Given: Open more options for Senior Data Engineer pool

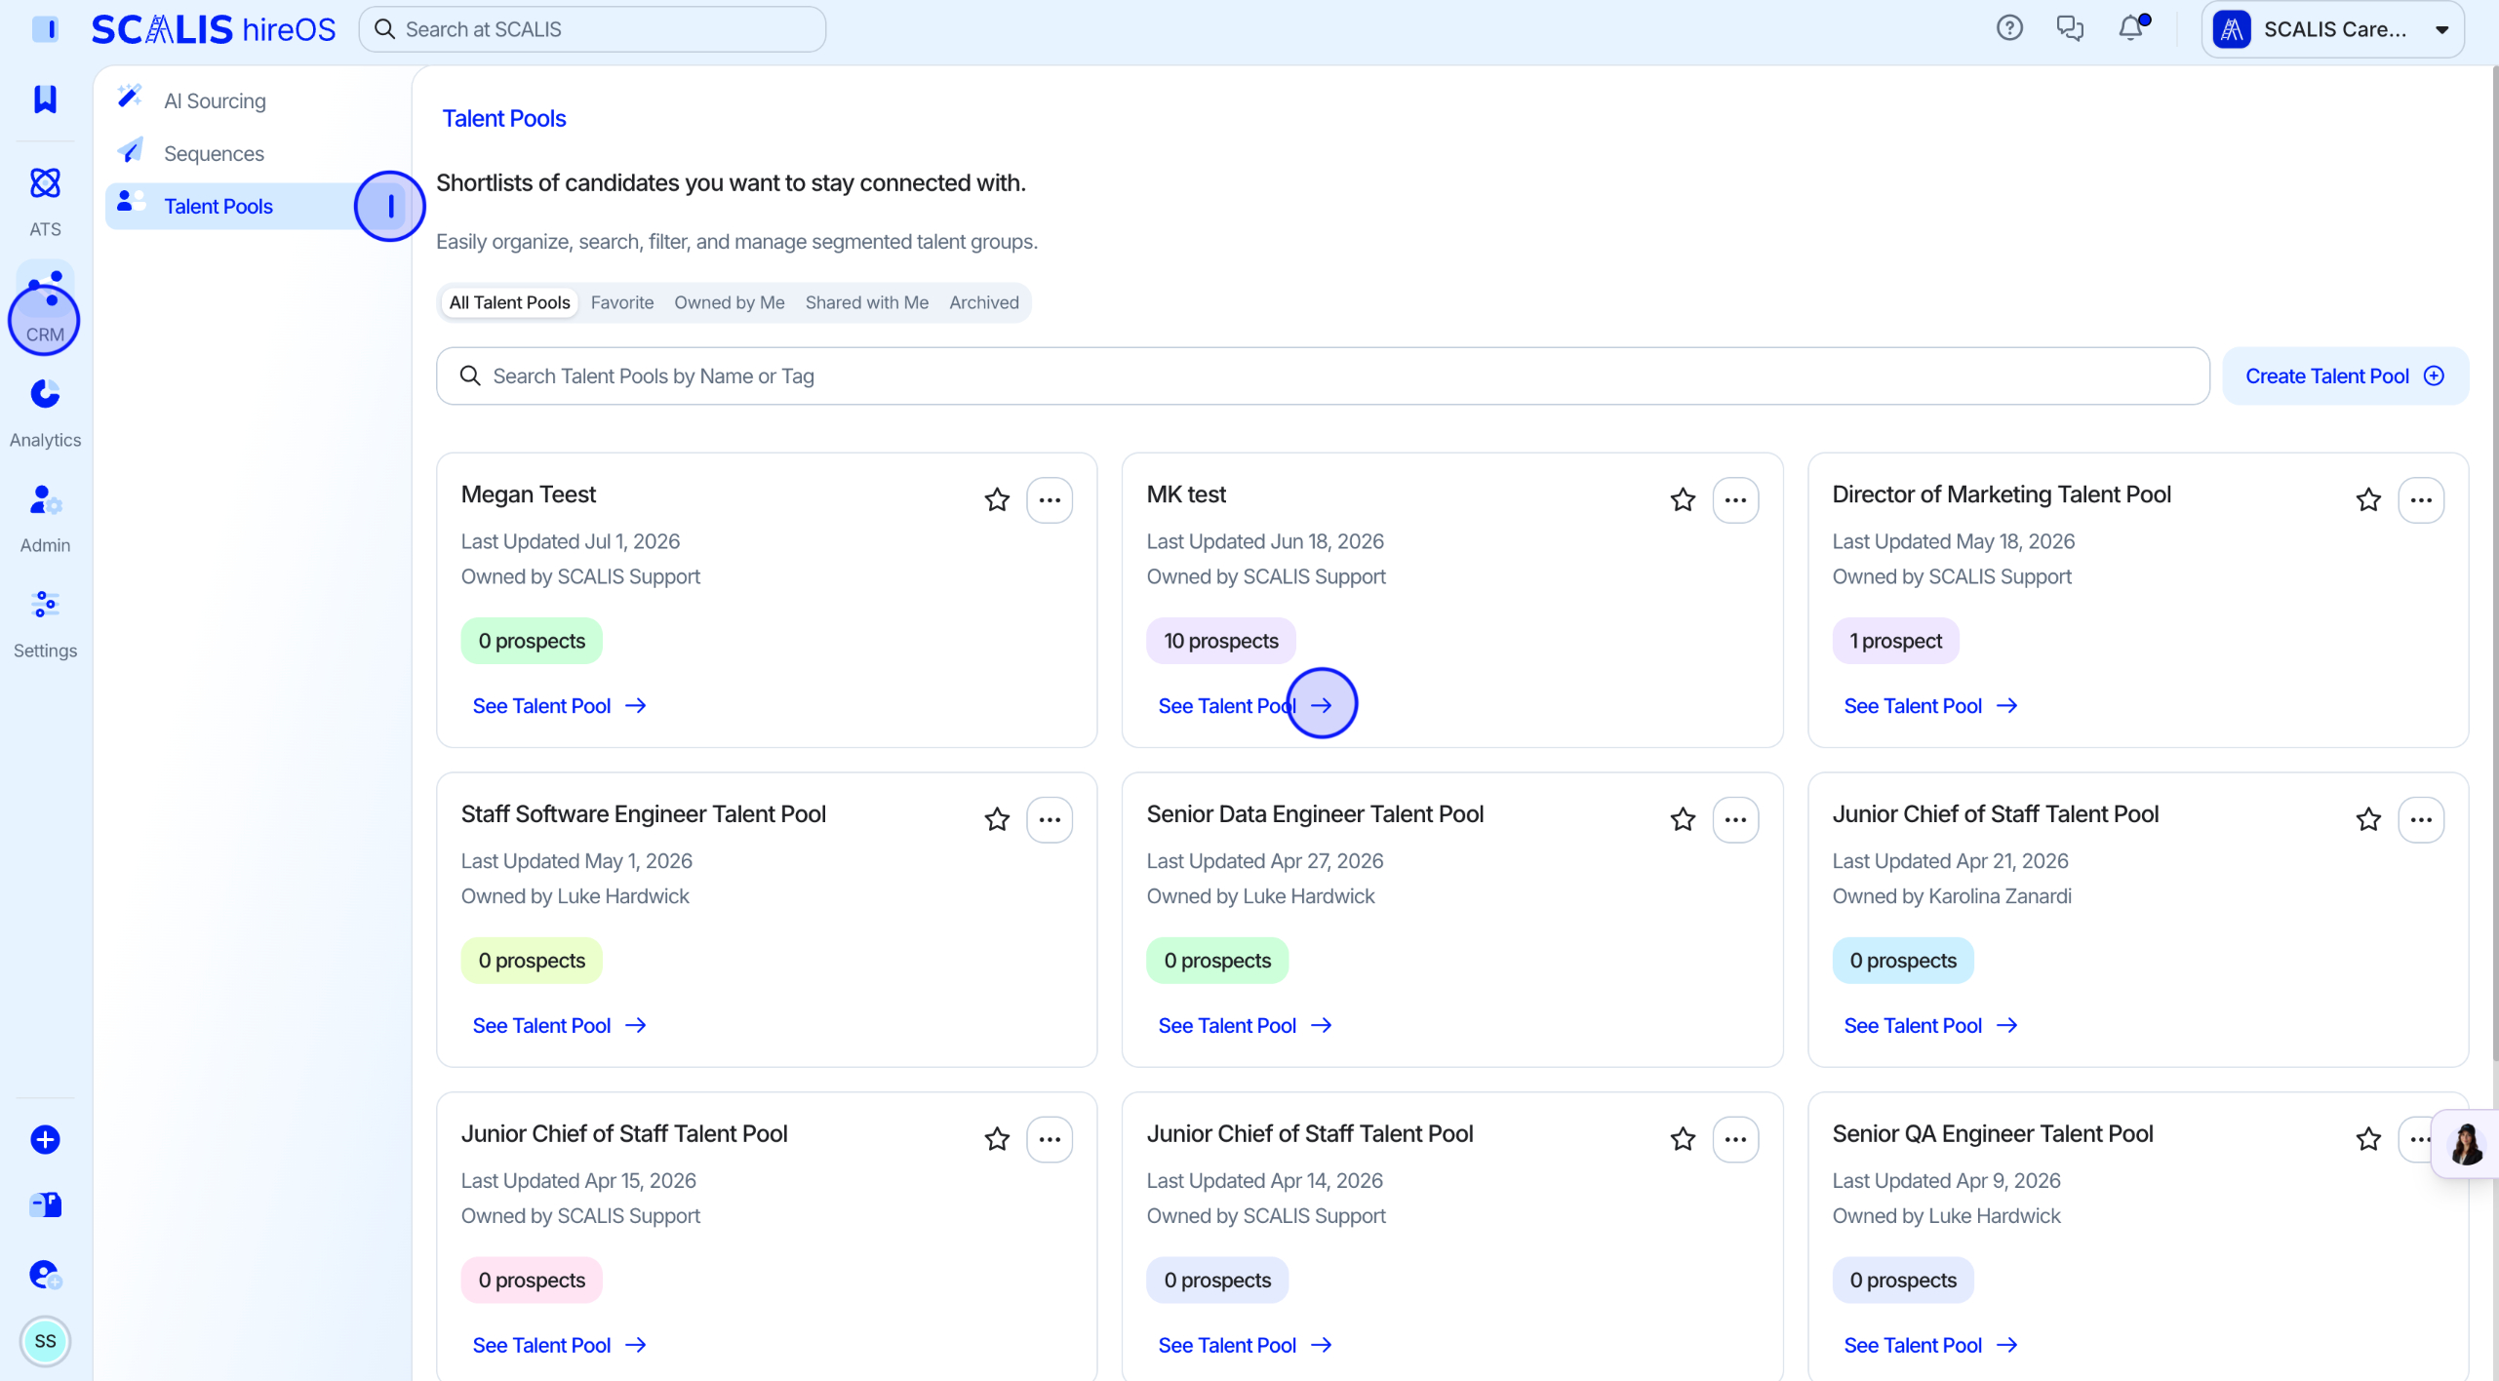Looking at the screenshot, I should (x=1735, y=819).
